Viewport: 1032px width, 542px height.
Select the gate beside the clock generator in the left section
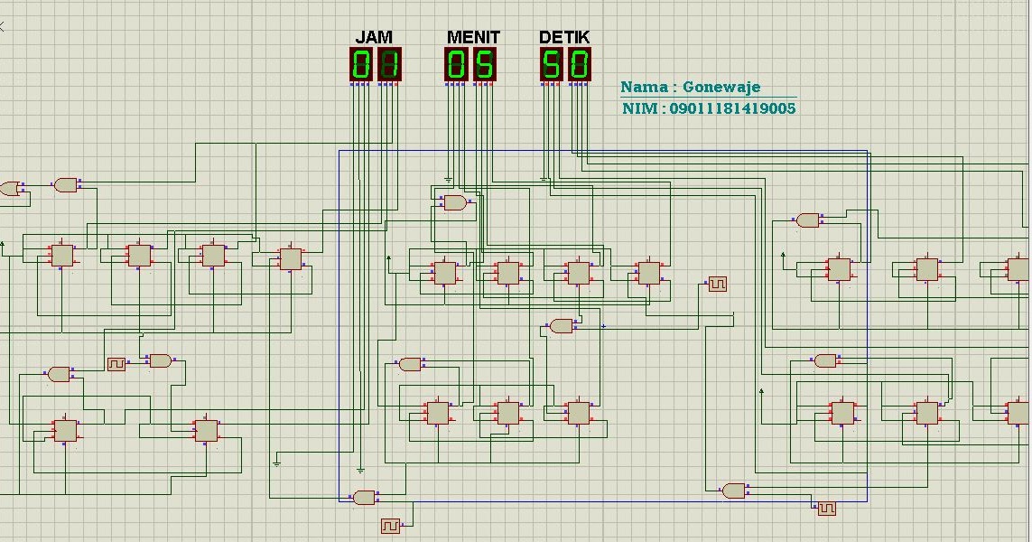tap(160, 360)
